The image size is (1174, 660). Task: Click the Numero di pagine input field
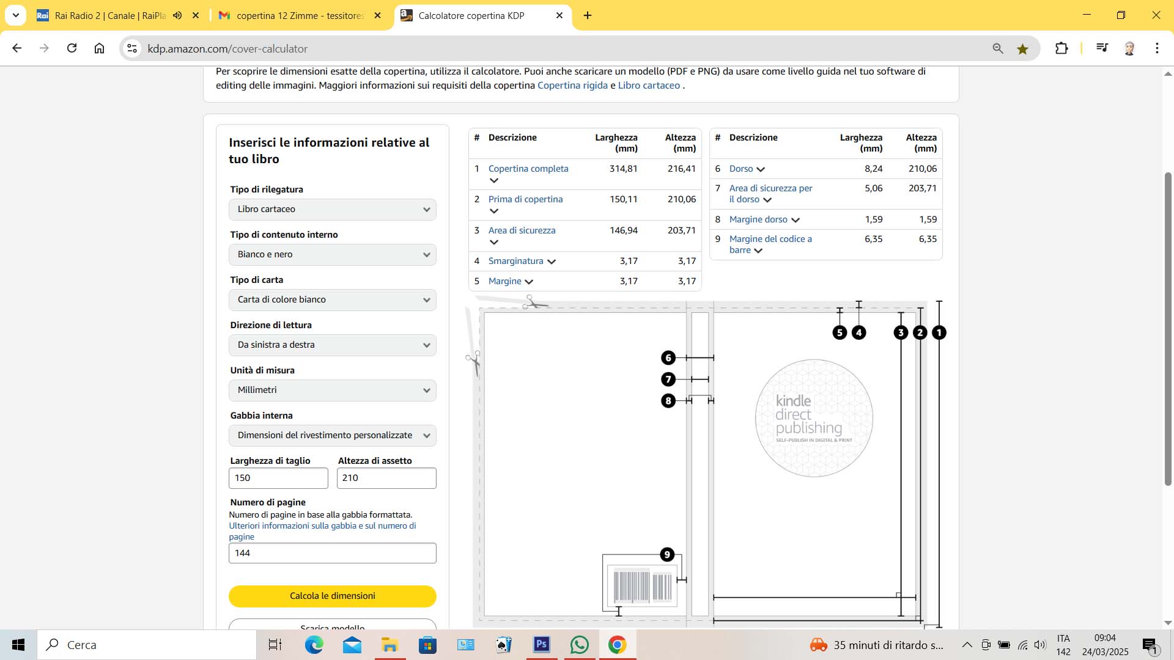(x=333, y=553)
